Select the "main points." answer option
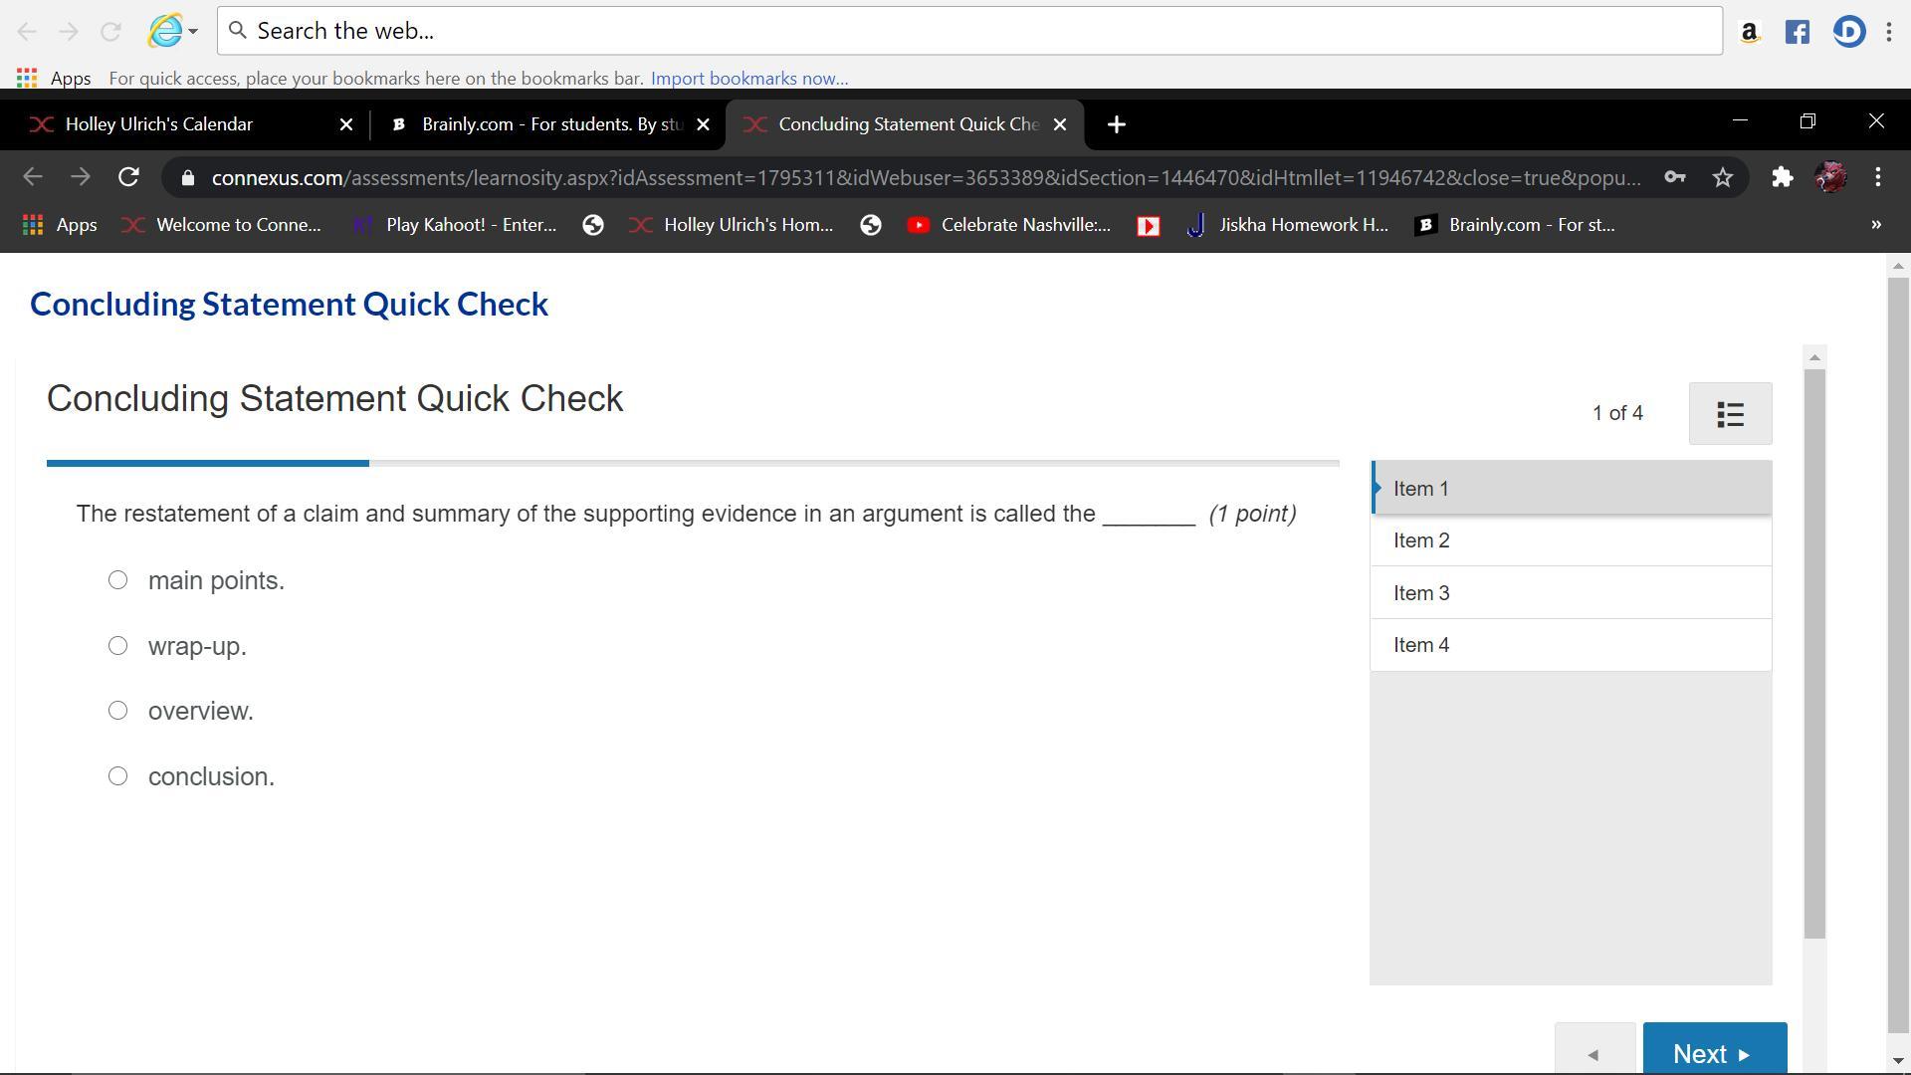Screen dimensions: 1911x1075 tap(117, 580)
